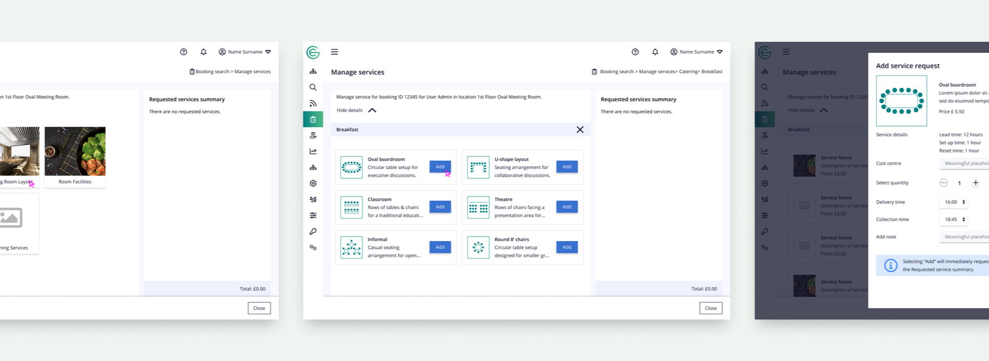This screenshot has width=989, height=361.
Task: Open the Delivery time 16:00 selector
Action: (x=954, y=202)
